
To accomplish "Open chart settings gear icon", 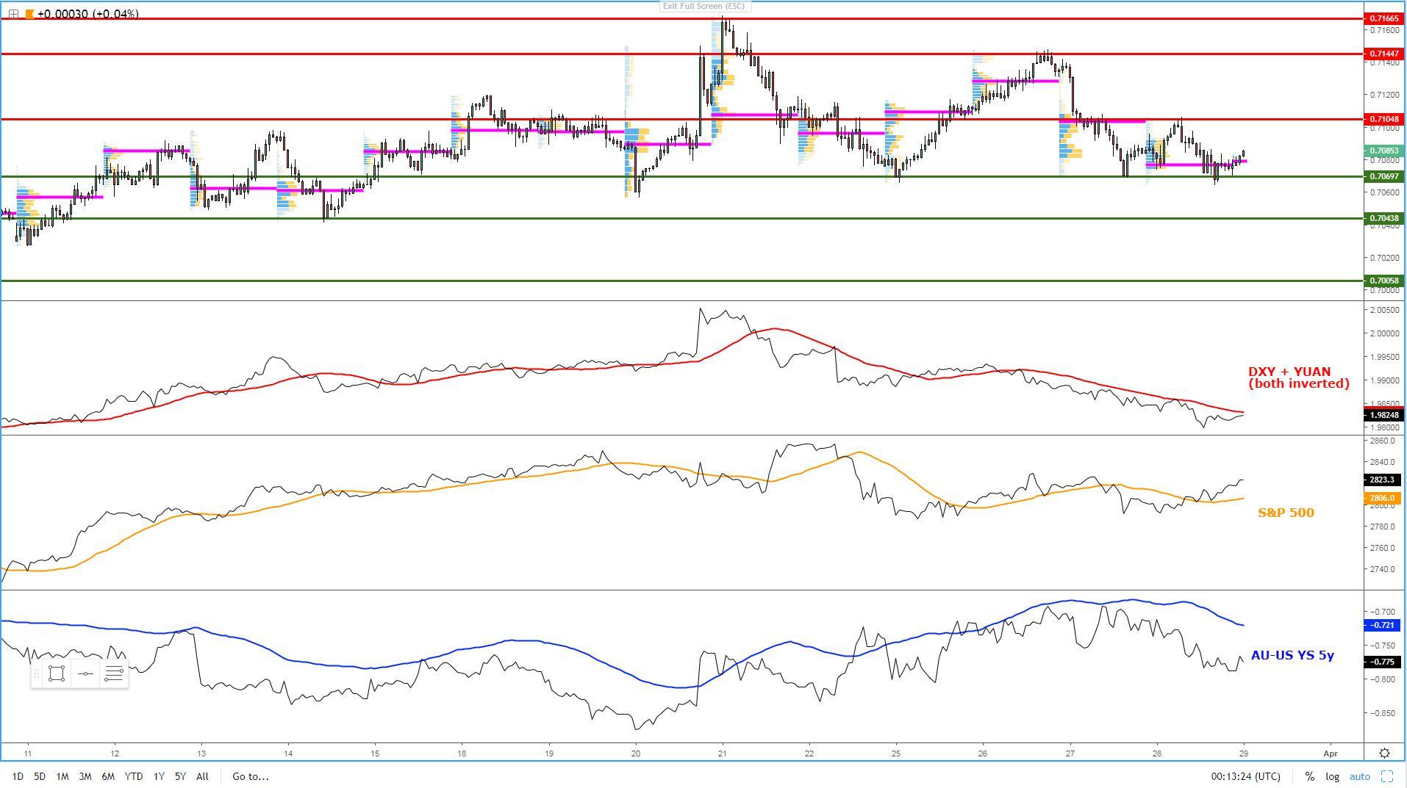I will [1384, 753].
